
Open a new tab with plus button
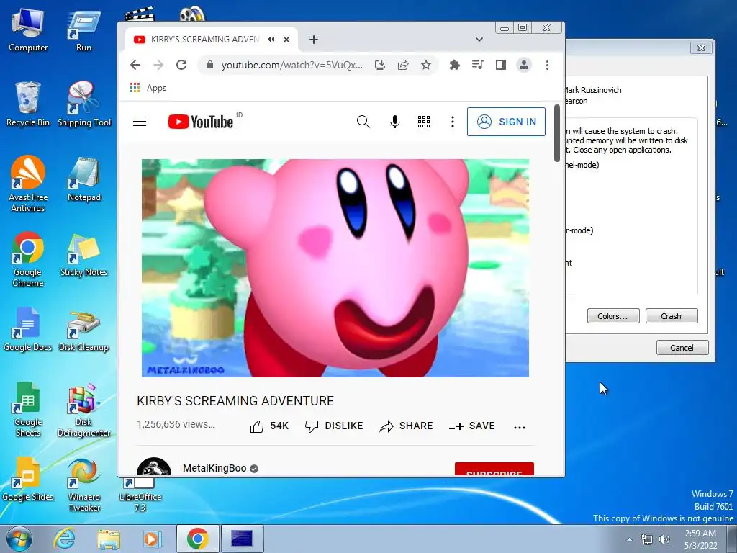tap(314, 40)
